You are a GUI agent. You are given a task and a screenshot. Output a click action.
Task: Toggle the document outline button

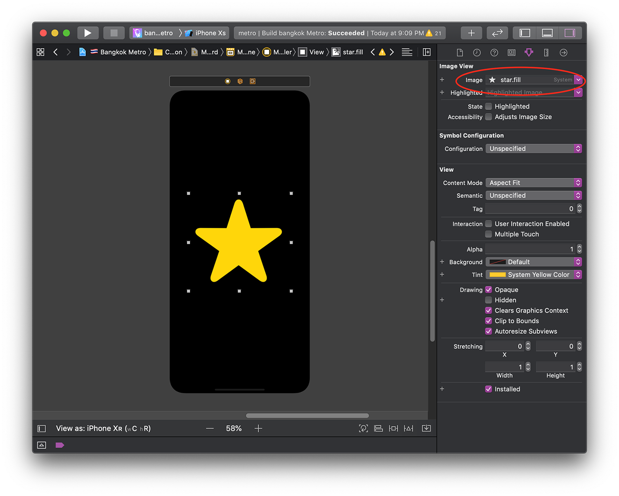pyautogui.click(x=42, y=429)
